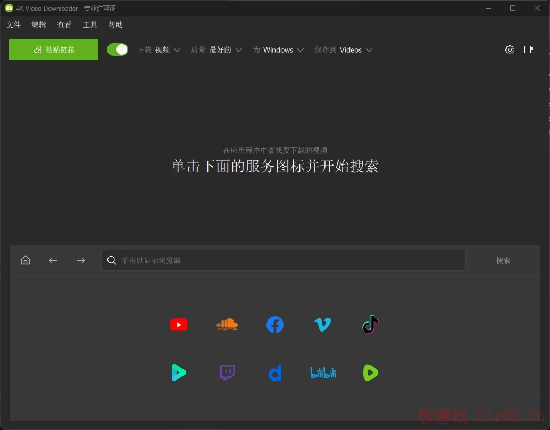This screenshot has width=550, height=430.
Task: Click the 4K Video Downloader+ app icon in title bar
Action: 9,8
